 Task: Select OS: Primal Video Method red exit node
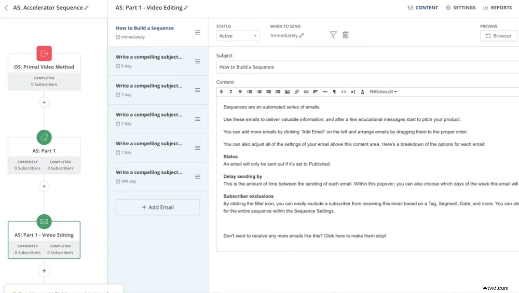(44, 53)
